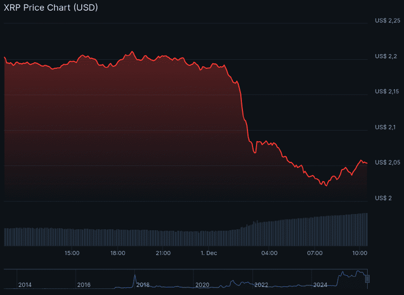Viewport: 404px width, 295px height.
Task: Click the 04:00 time axis label
Action: coord(270,254)
